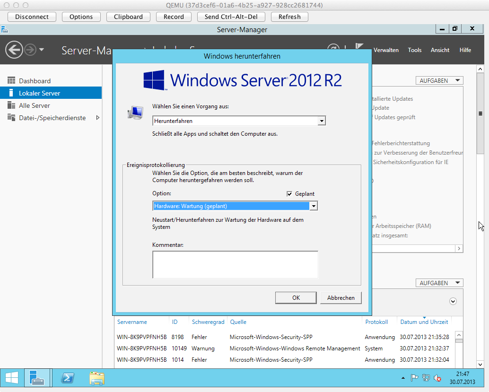Click 'Microsoft-Windows-Windows Remote Management' source cell
This screenshot has width=489, height=392.
295,348
